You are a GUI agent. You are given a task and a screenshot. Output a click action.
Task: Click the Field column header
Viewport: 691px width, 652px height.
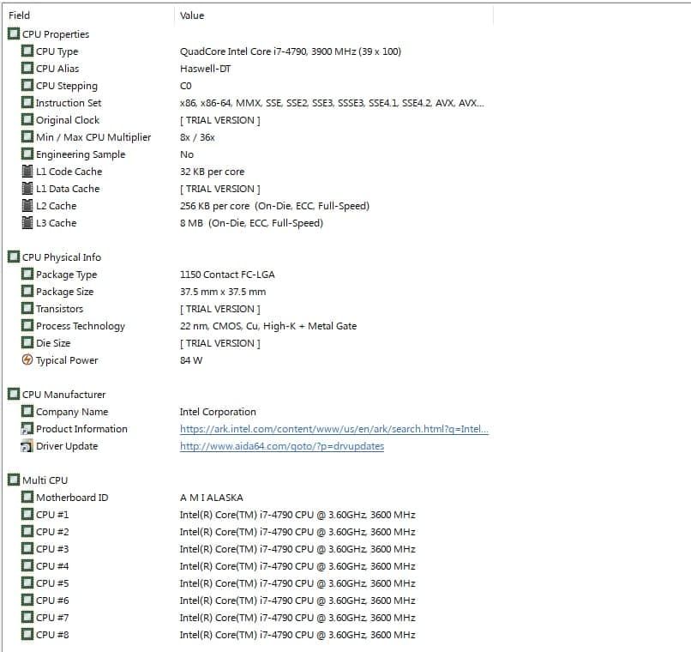(20, 15)
